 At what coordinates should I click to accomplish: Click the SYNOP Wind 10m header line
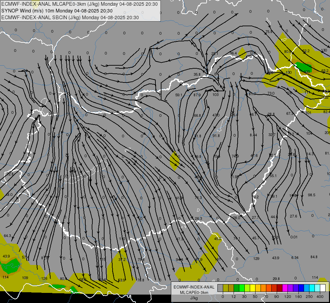pos(57,11)
